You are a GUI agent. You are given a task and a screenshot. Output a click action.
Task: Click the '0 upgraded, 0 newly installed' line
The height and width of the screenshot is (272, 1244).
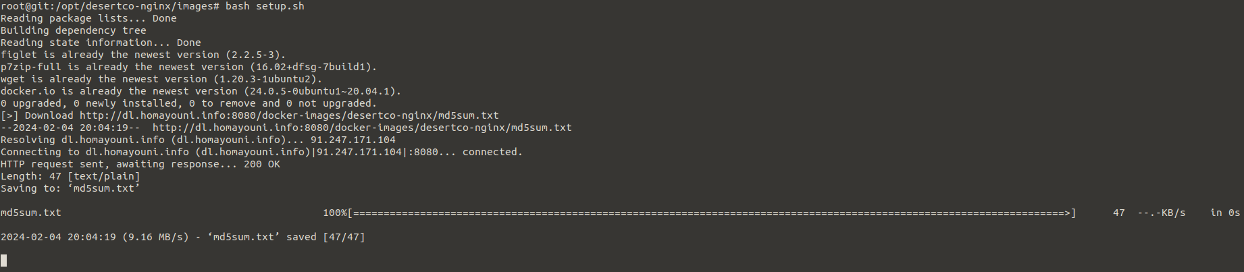(189, 103)
